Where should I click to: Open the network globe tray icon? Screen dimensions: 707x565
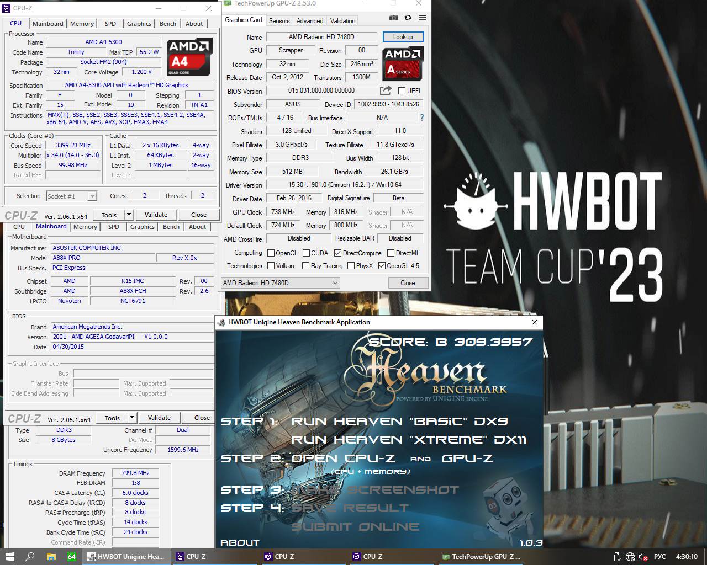click(630, 557)
